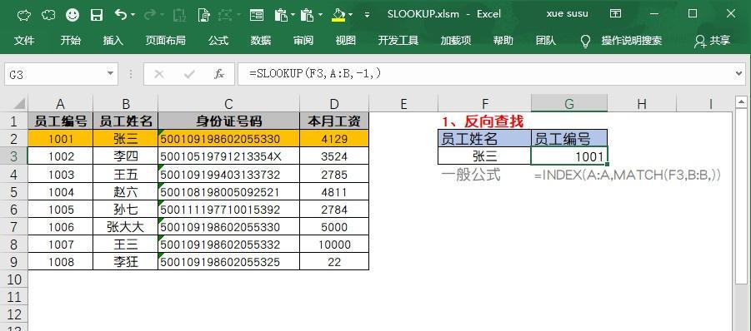Open the 加载项 ribbon tab
751x331 pixels.
455,41
